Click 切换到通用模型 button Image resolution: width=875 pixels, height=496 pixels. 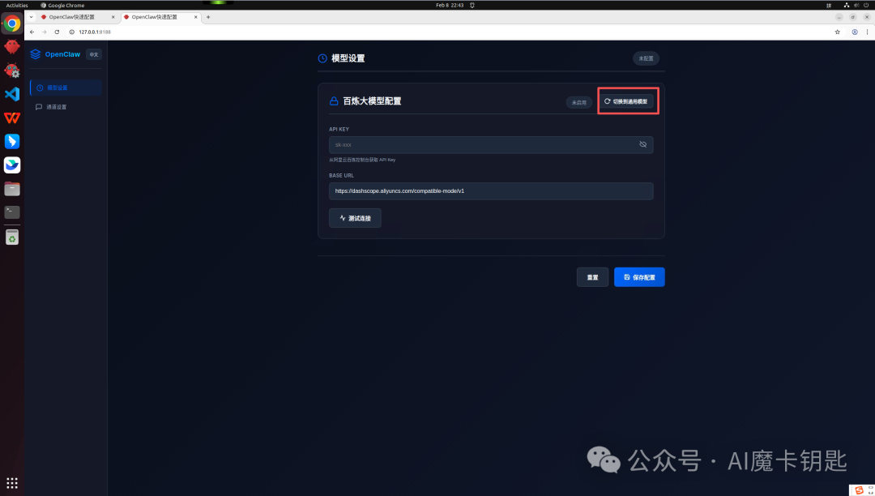click(x=626, y=101)
